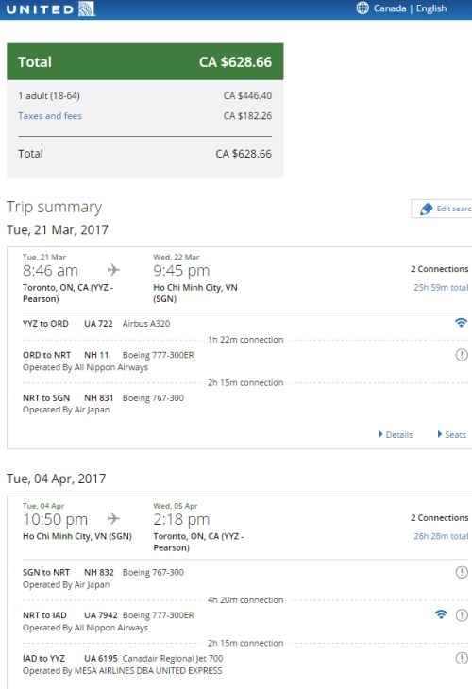472x689 pixels.
Task: Click the airplane icon beside 8:46 am departure
Action: [x=113, y=269]
